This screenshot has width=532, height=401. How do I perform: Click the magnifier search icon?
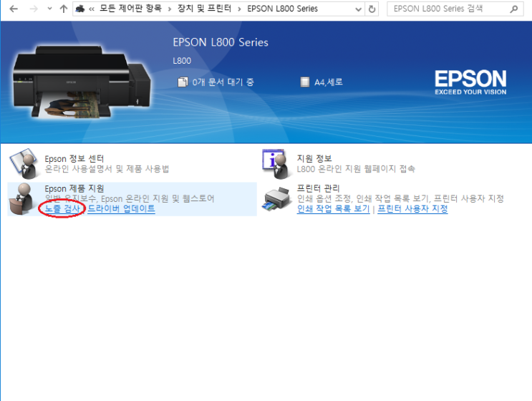[x=513, y=9]
